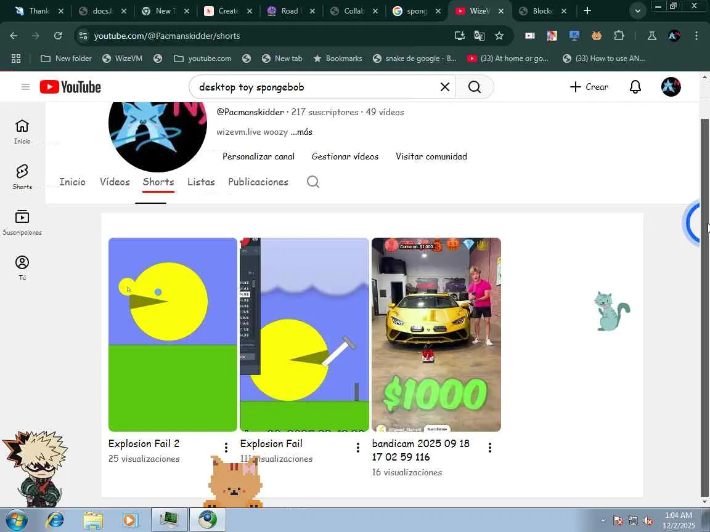Open WizeVM bookmark

[122, 58]
